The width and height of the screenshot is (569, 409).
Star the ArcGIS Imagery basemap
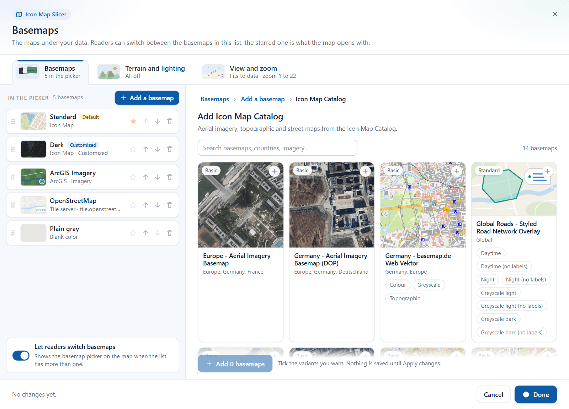tap(133, 177)
